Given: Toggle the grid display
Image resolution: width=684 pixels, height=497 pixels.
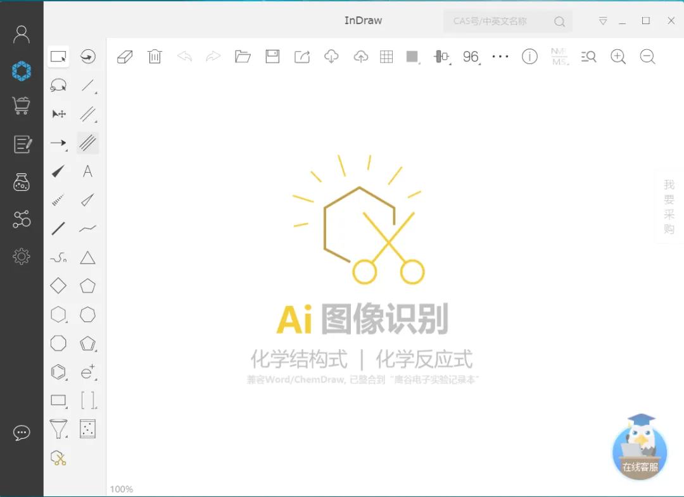Looking at the screenshot, I should (386, 57).
